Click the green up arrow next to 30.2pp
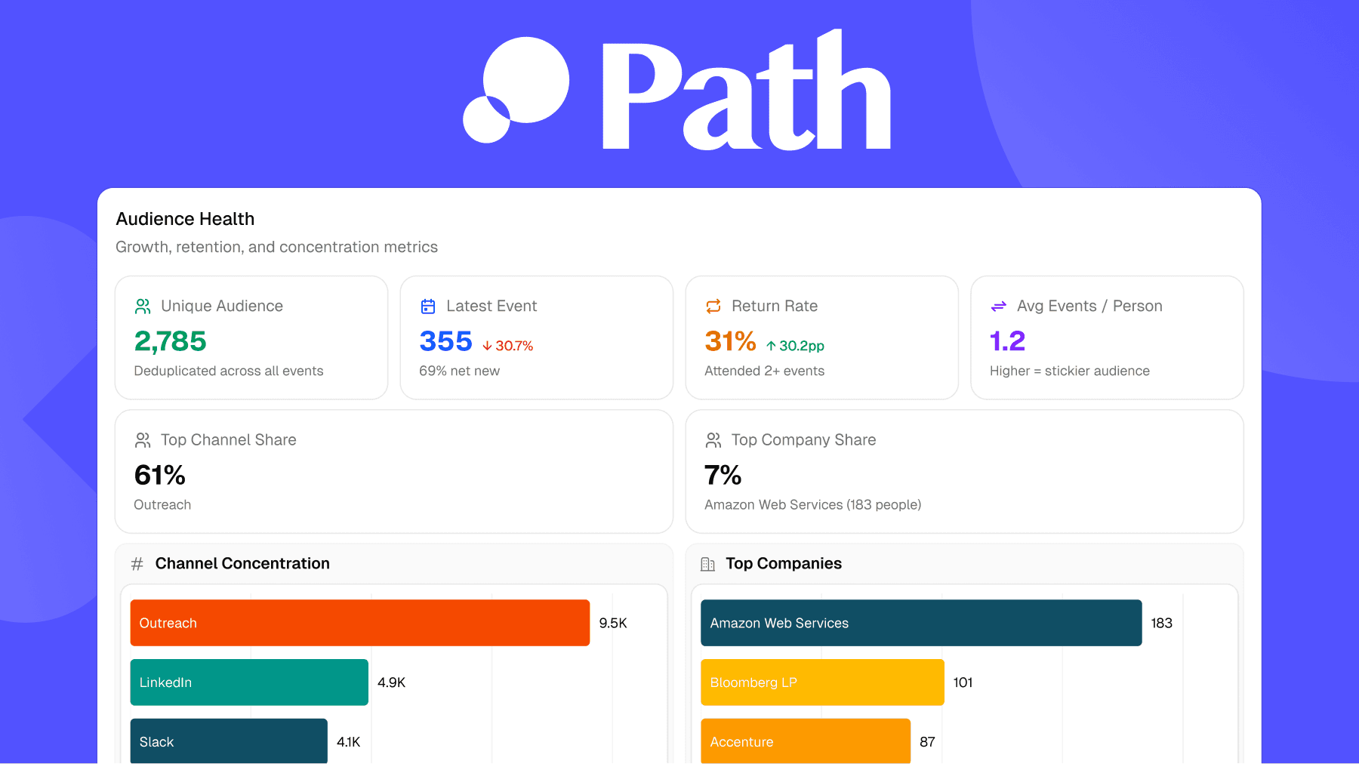Viewport: 1359px width, 764px height. tap(771, 346)
